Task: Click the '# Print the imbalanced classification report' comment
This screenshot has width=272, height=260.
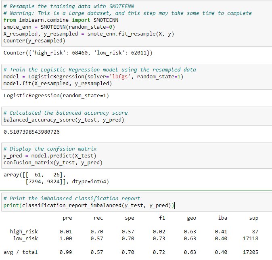Action: pos(72,199)
